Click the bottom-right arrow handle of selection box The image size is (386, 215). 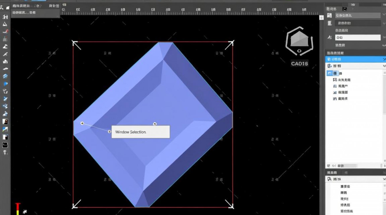tap(229, 204)
